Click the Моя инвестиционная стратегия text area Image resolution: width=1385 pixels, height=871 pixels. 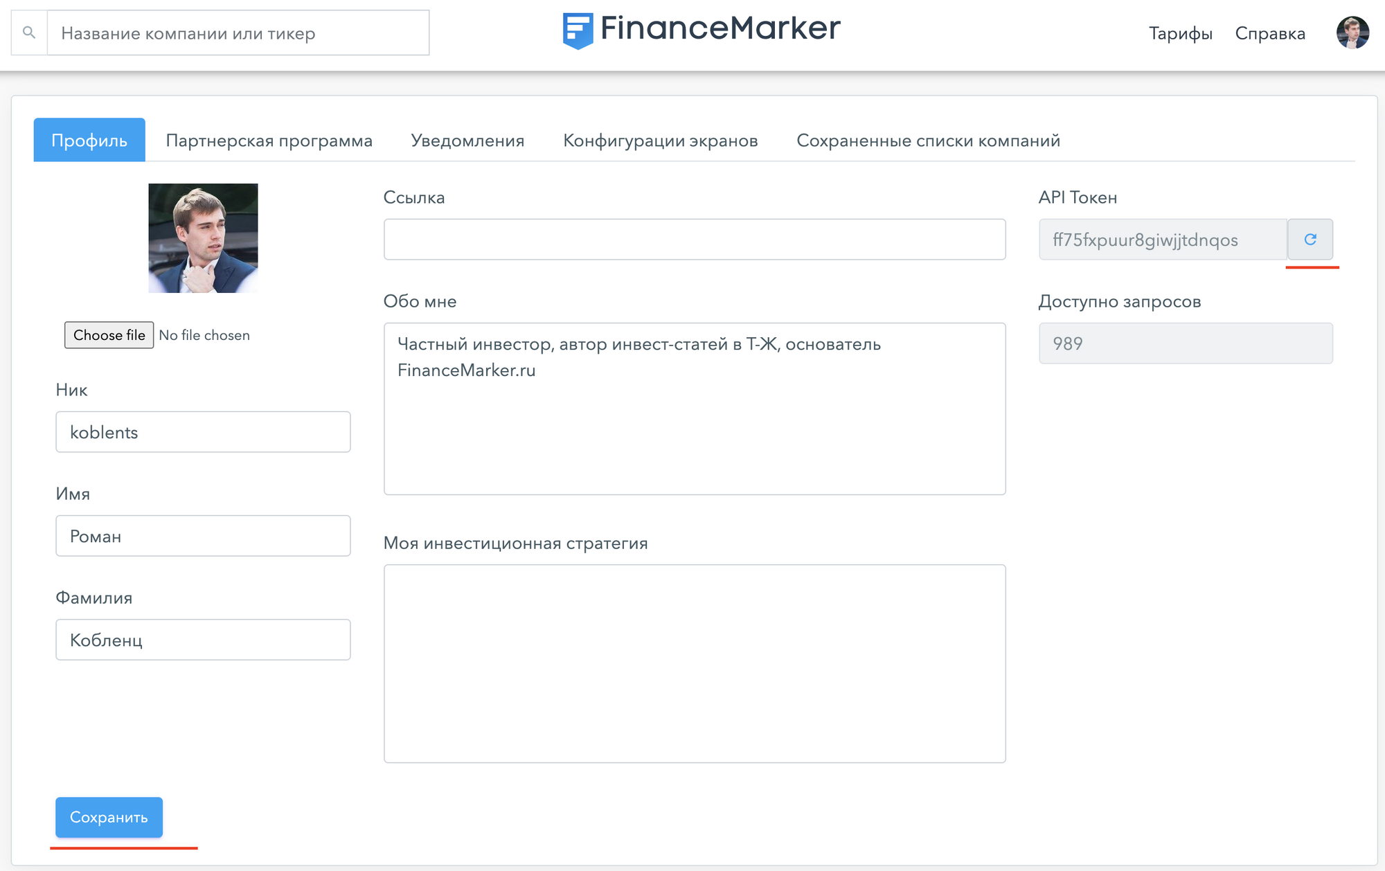693,663
